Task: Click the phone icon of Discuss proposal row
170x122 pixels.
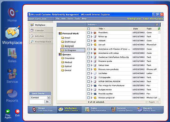Action: tap(95, 98)
